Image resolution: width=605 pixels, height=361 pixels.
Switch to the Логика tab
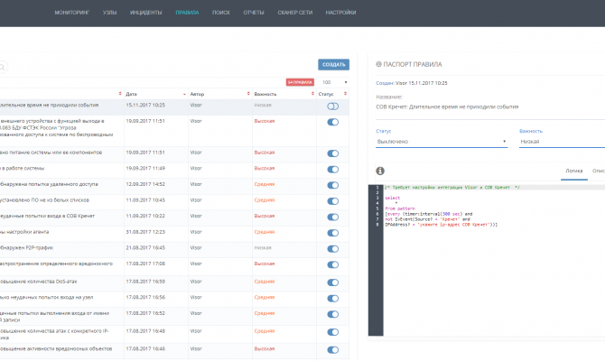[x=572, y=170]
